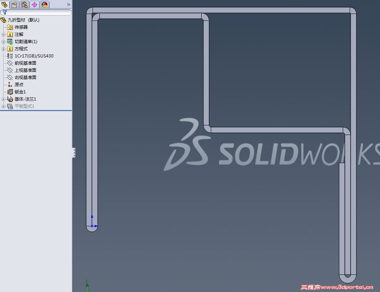Screen dimensions: 380x292
Task: Click the tree filter input field
Action: 36,12
